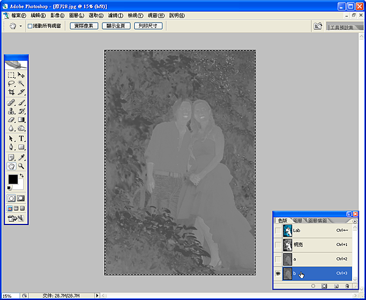Open status bar info options arrow
Image resolution: width=366 pixels, height=300 pixels.
coord(98,296)
